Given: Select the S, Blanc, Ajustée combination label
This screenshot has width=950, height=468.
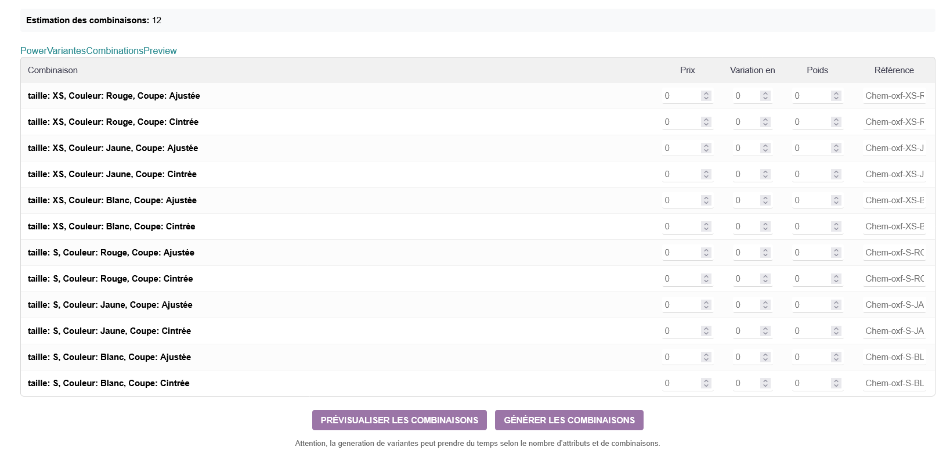Looking at the screenshot, I should click(x=109, y=357).
